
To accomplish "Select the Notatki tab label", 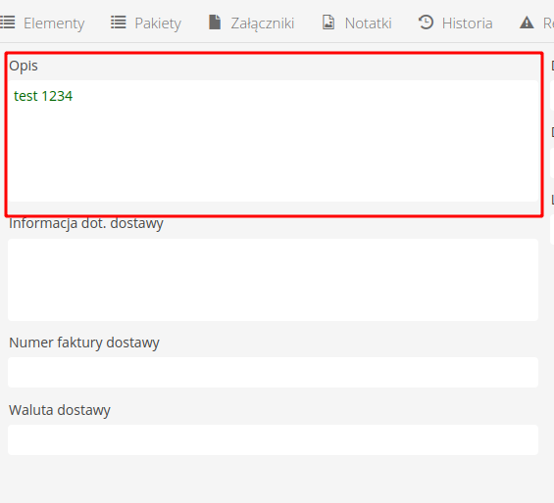I will point(368,23).
